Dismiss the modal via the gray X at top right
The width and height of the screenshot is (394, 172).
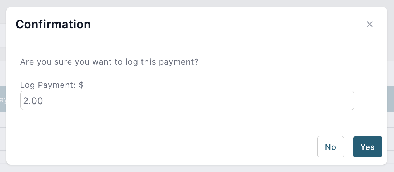pyautogui.click(x=369, y=24)
